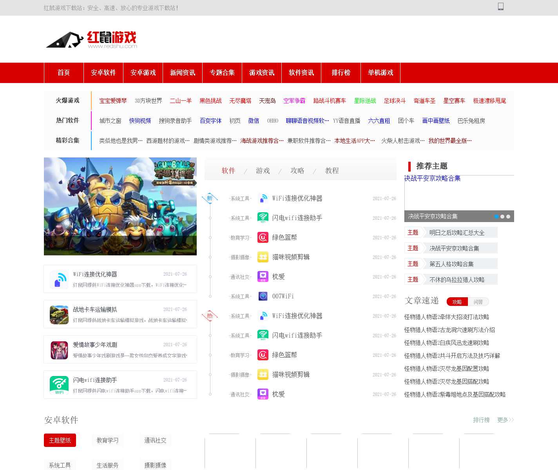Select the 软件 tab above the app list
This screenshot has width=558, height=470.
pos(228,170)
